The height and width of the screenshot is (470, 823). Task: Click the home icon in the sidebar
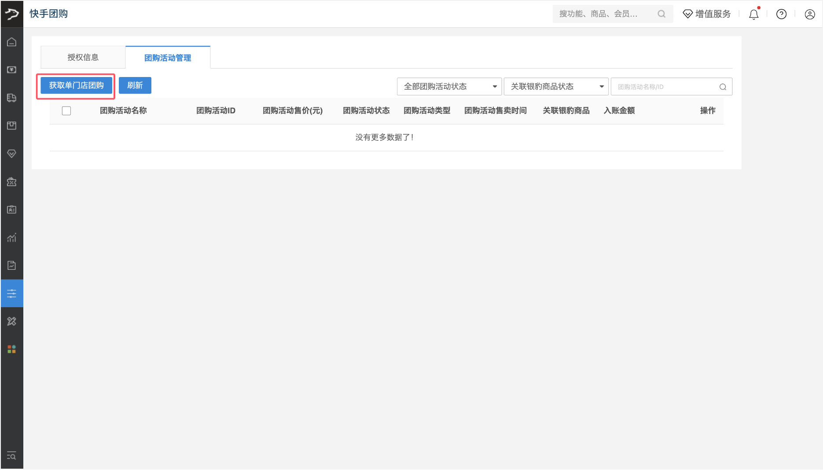[x=12, y=42]
